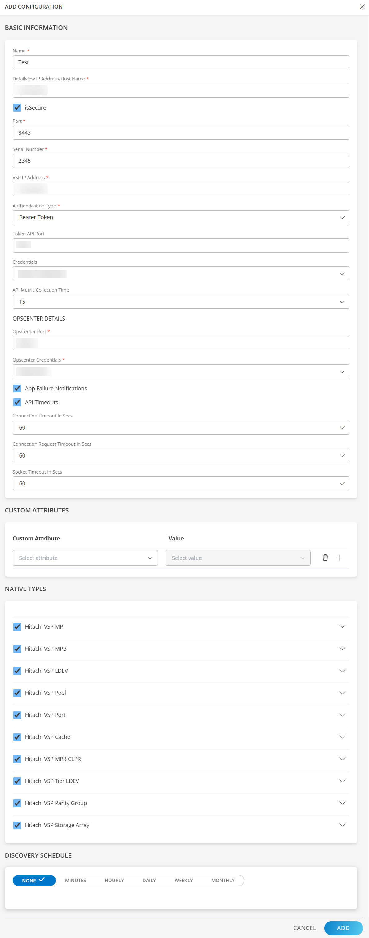
Task: Switch discovery schedule to HOURLY
Action: pyautogui.click(x=114, y=880)
